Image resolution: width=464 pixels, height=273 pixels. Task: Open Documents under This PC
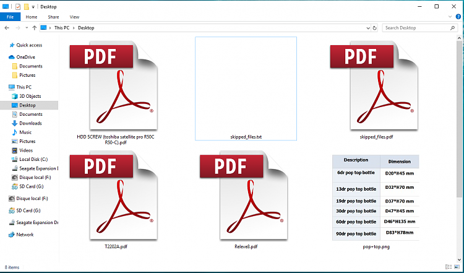[x=31, y=115]
